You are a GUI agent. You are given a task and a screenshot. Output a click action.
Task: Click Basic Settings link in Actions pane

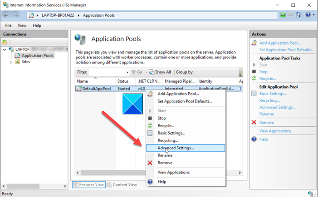tap(273, 94)
